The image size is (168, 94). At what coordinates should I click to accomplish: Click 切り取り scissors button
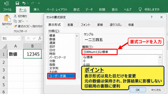click(x=20, y=16)
